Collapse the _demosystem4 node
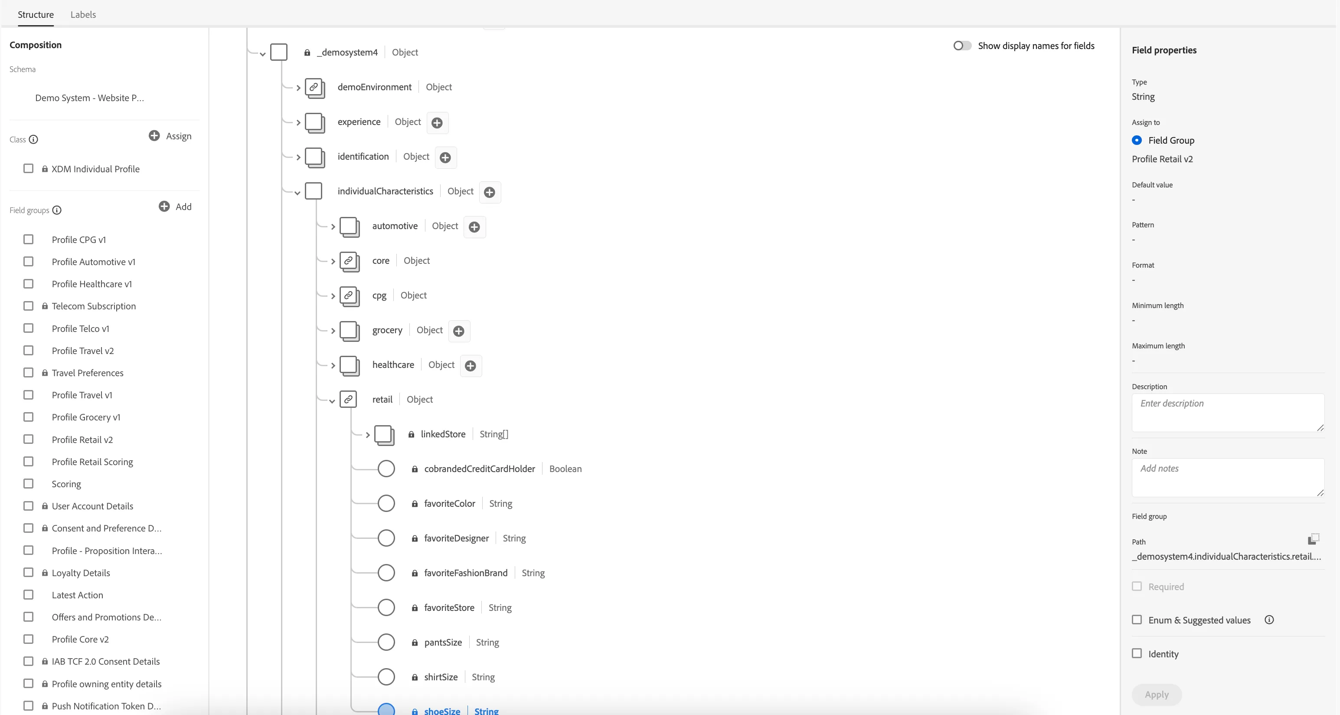 [x=263, y=54]
